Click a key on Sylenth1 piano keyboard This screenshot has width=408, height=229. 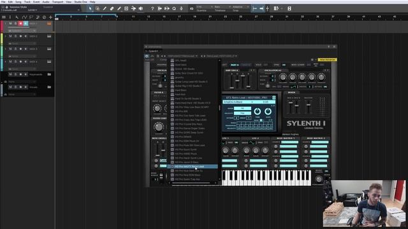[x=266, y=178]
